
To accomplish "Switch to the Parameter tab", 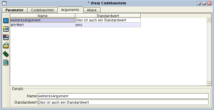I will click(x=14, y=10).
